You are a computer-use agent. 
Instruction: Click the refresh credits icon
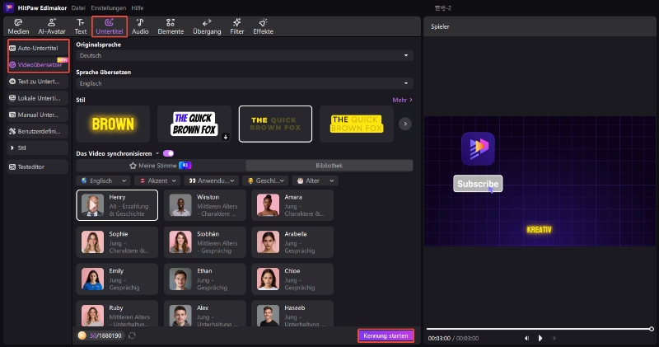[x=133, y=336]
